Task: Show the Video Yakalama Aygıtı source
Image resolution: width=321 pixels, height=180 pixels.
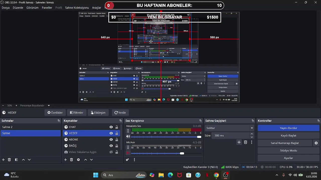Action: [x=111, y=152]
